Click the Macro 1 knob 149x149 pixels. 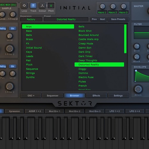coord(102,7)
